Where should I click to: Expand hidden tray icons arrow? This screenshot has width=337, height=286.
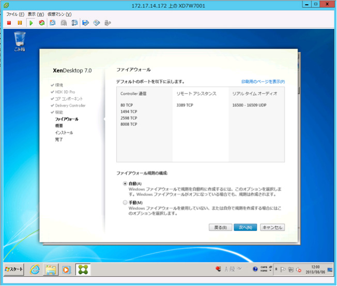click(276, 269)
